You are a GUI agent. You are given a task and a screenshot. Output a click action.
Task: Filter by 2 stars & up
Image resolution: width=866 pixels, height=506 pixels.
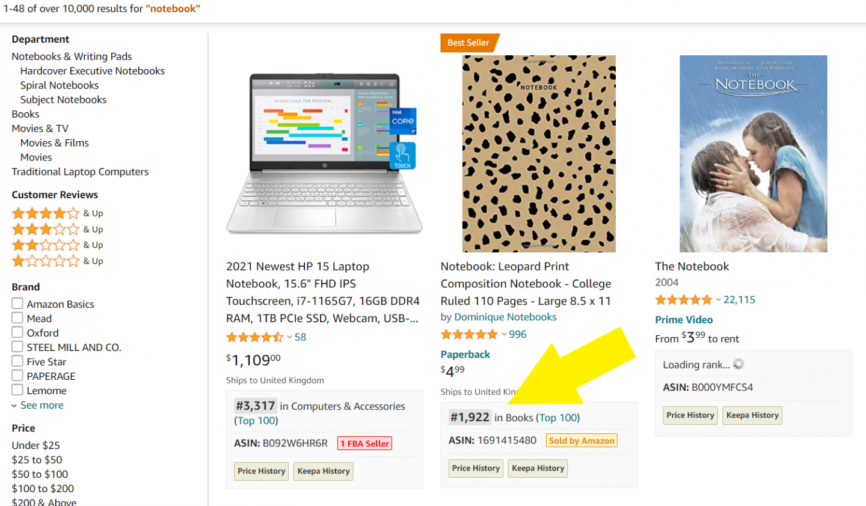(57, 245)
